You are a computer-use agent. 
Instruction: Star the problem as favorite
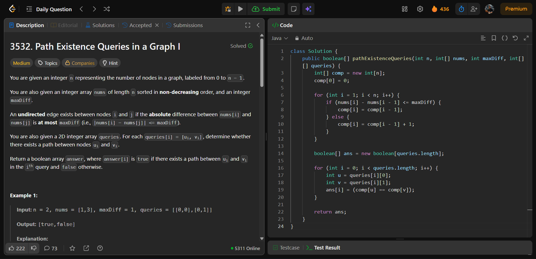click(72, 248)
